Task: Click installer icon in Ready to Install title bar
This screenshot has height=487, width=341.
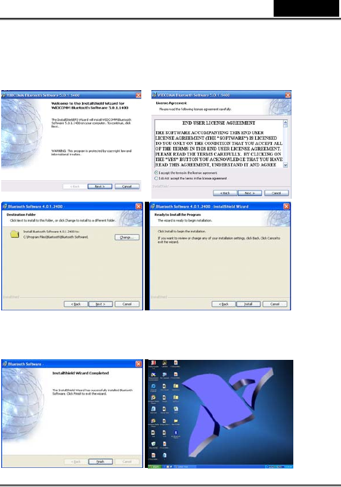Action: [x=153, y=206]
